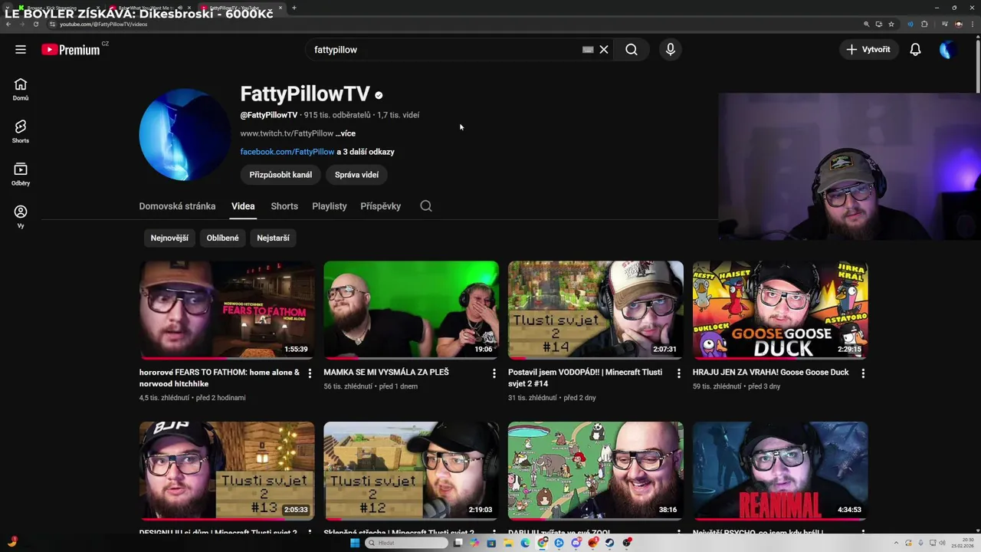The height and width of the screenshot is (552, 981).
Task: Open title MAMKA SE MI VYSMÁLA ZA PLEŠ
Action: coord(386,373)
